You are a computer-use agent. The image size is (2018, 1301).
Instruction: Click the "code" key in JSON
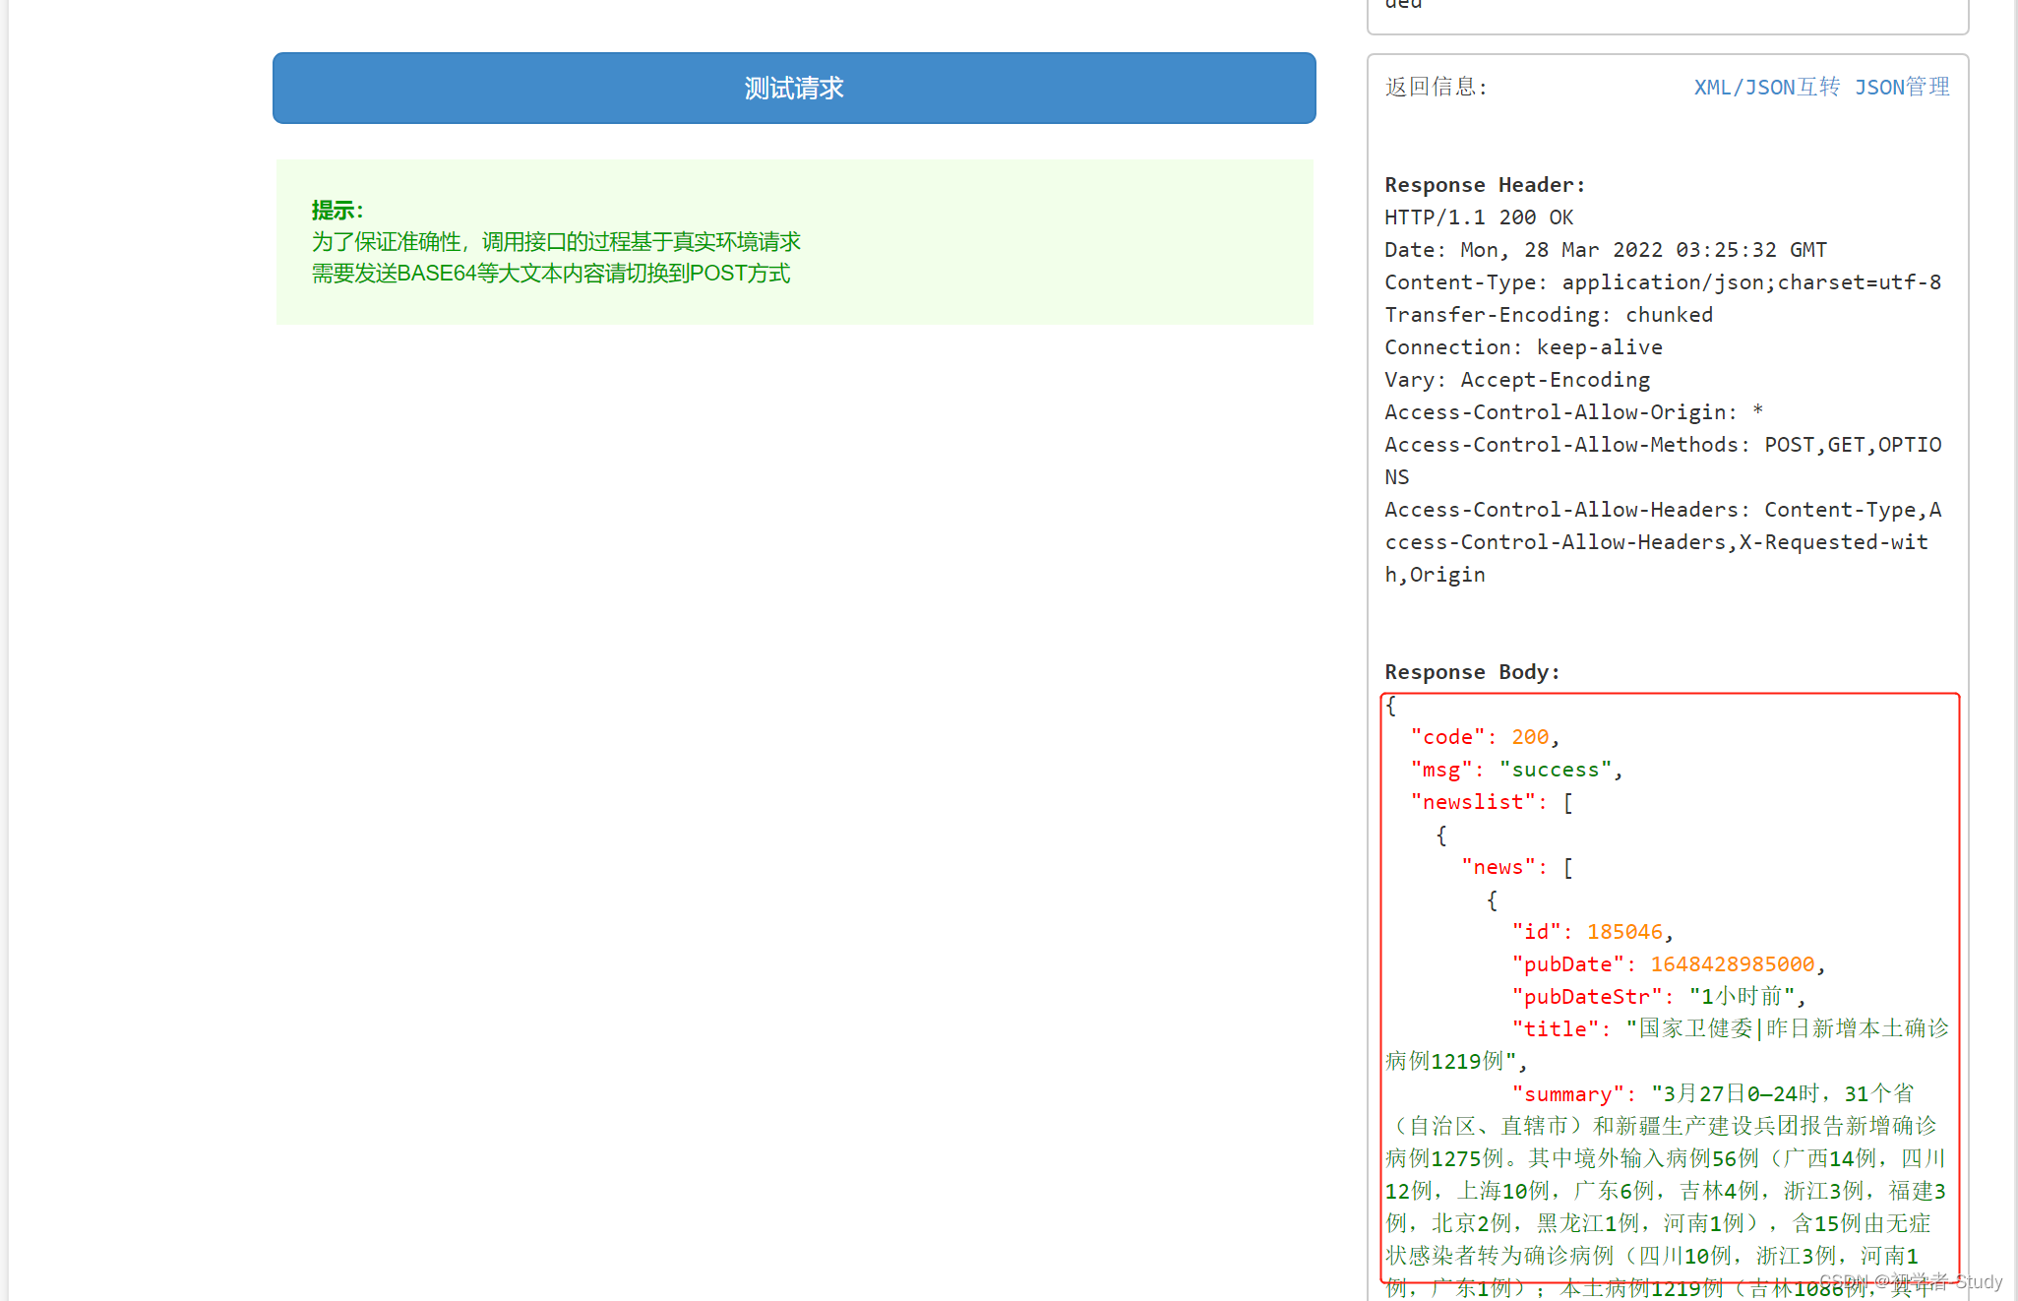tap(1447, 737)
